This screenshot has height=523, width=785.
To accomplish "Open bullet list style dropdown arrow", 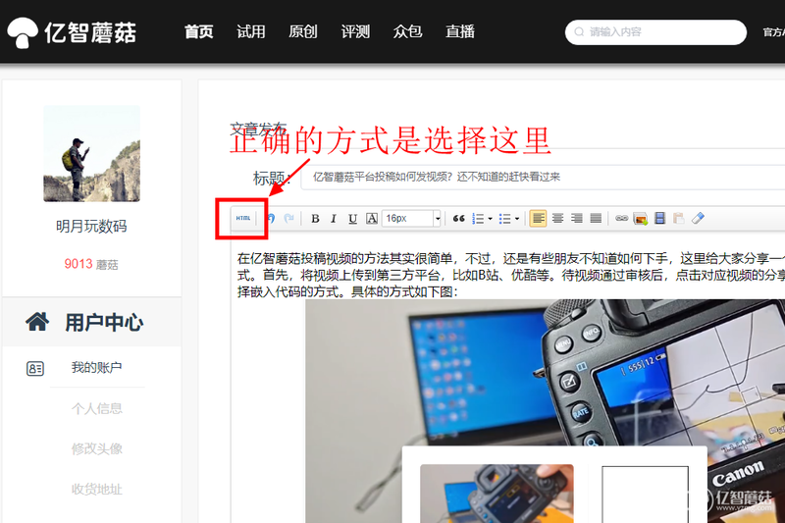I will (x=517, y=219).
